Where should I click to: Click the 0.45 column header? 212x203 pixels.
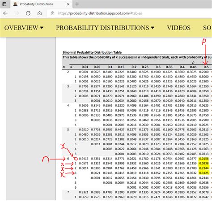pos(193,67)
